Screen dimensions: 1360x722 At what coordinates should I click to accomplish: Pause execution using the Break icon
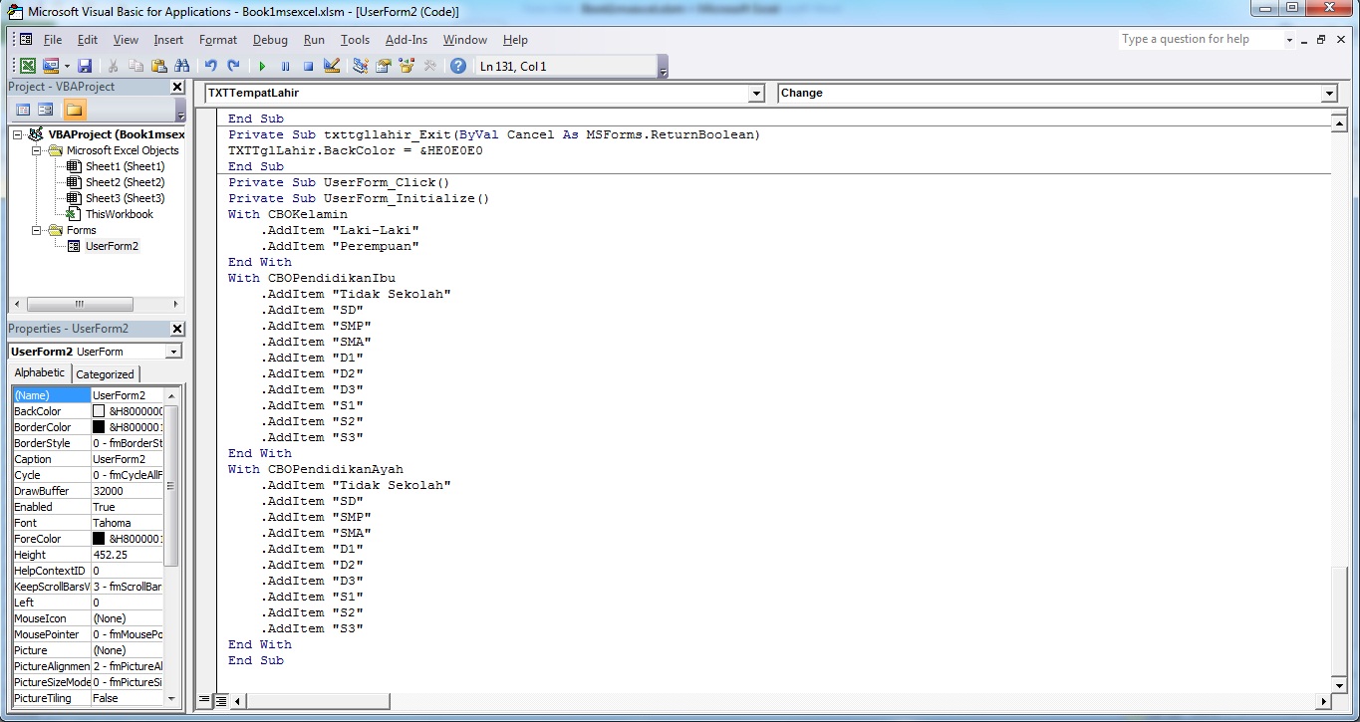click(x=285, y=66)
